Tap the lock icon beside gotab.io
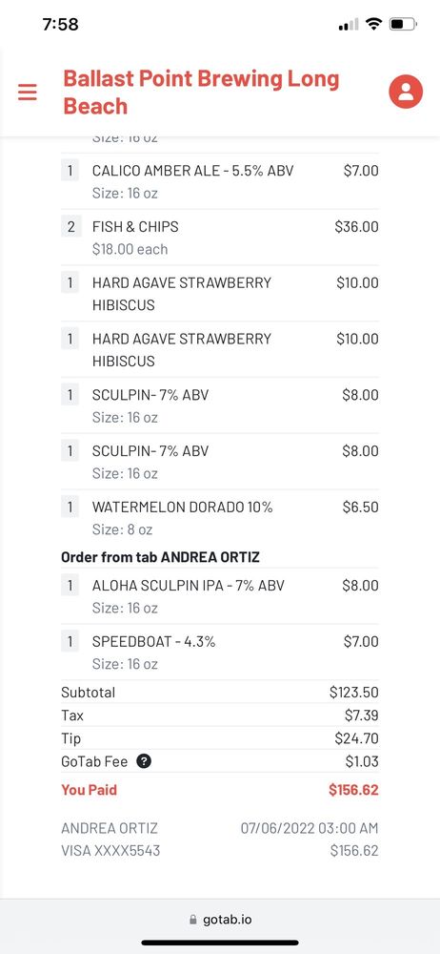The height and width of the screenshot is (954, 440). click(x=193, y=920)
